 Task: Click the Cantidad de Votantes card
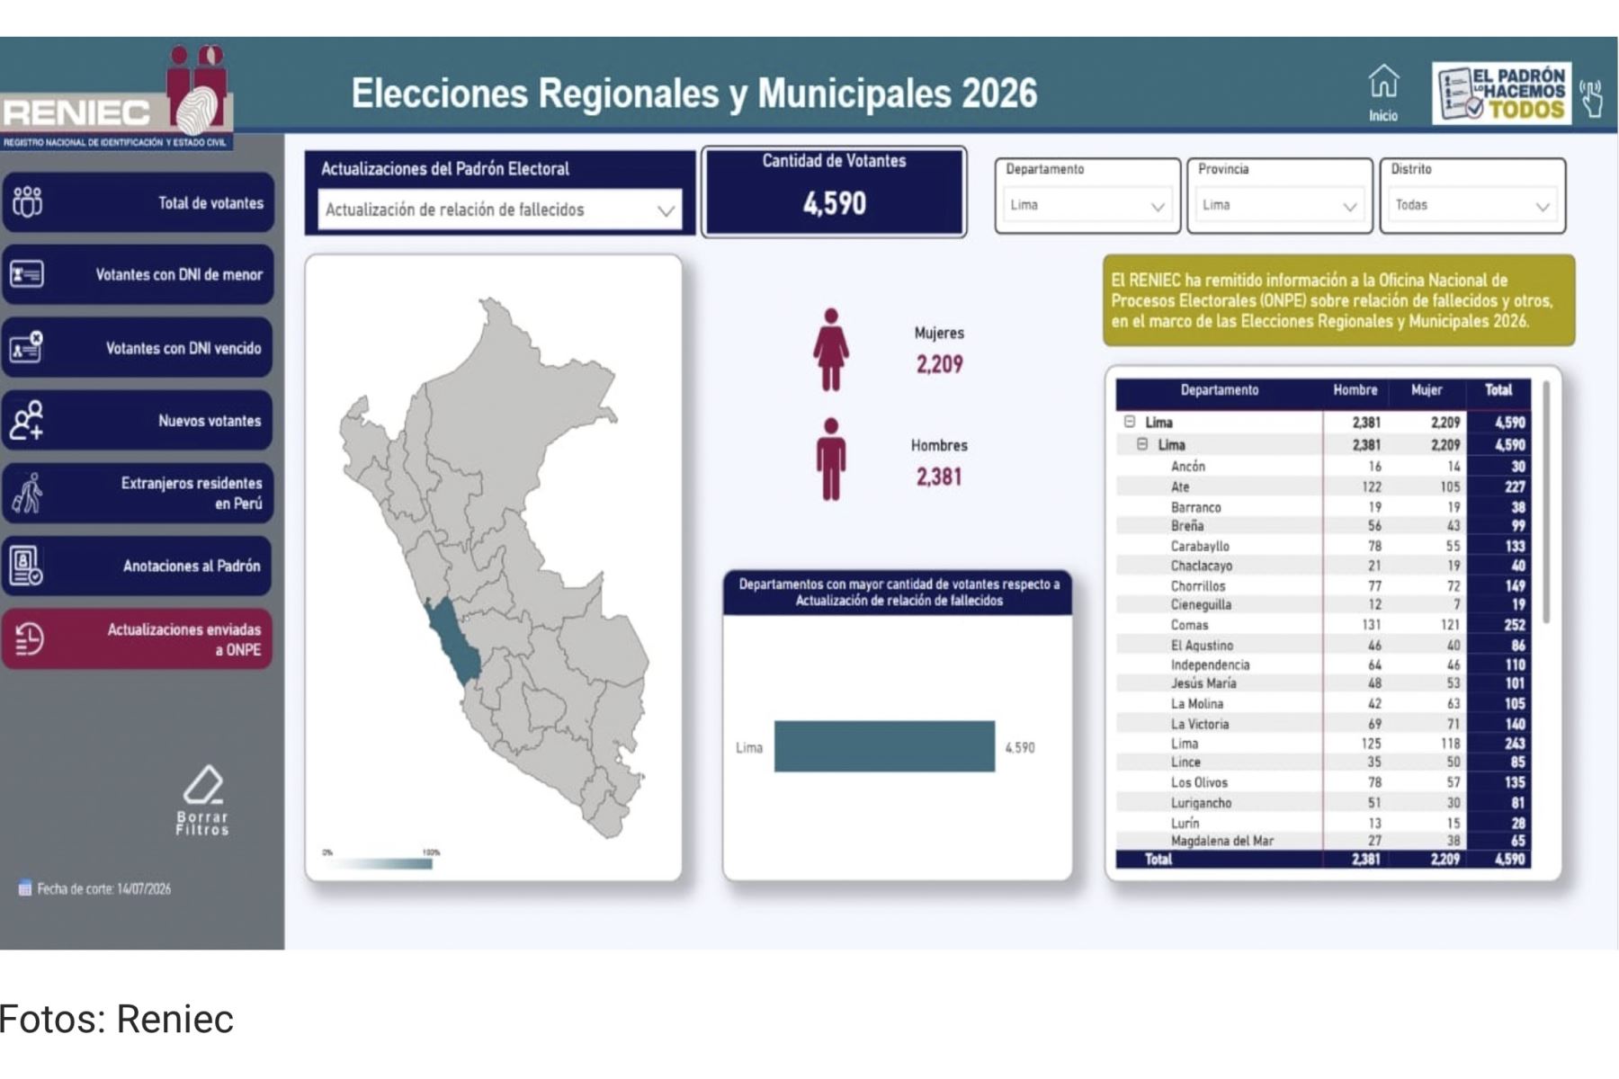tap(834, 192)
